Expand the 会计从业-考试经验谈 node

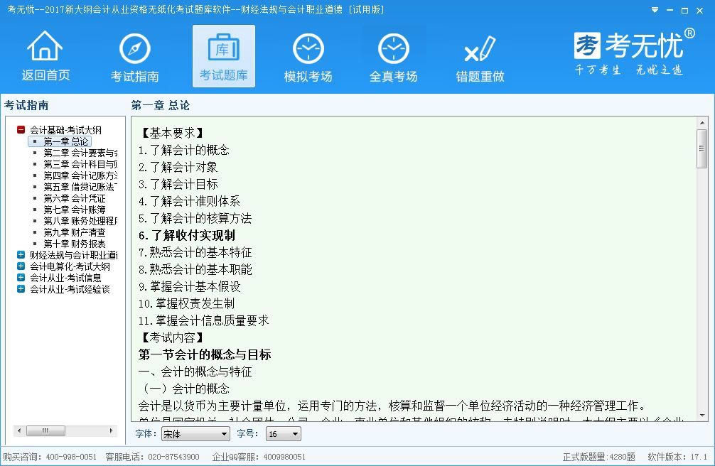[x=21, y=289]
